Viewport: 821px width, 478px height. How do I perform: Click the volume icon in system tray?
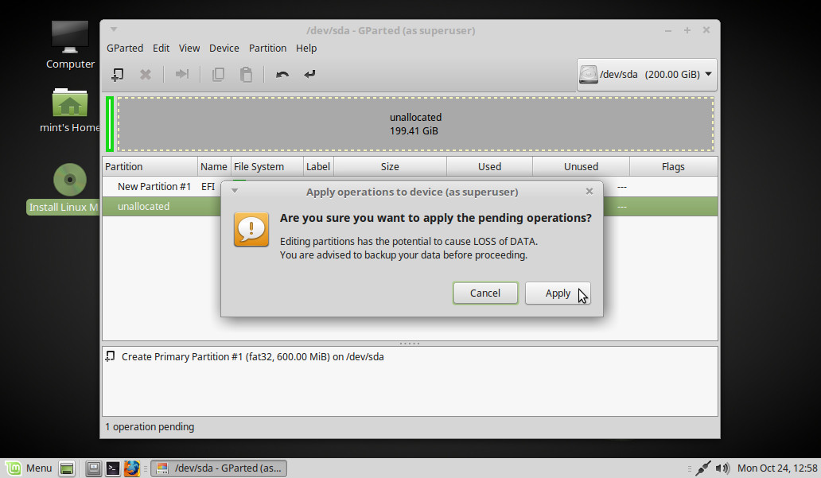pos(722,468)
